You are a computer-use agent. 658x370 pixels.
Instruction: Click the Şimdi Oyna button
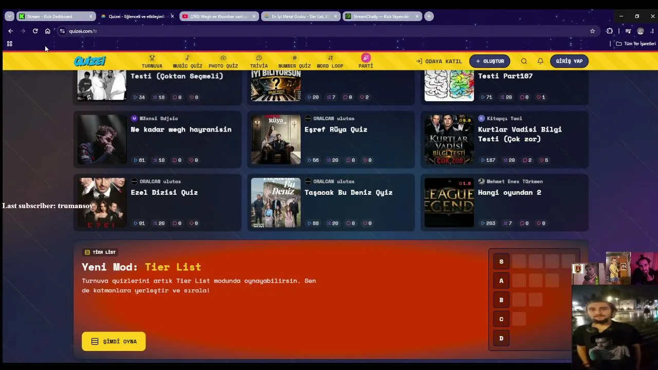[x=114, y=341]
